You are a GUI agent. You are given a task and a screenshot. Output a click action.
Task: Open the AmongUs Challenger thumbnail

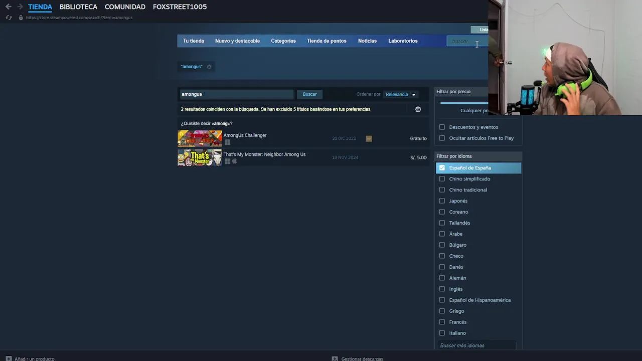[200, 138]
